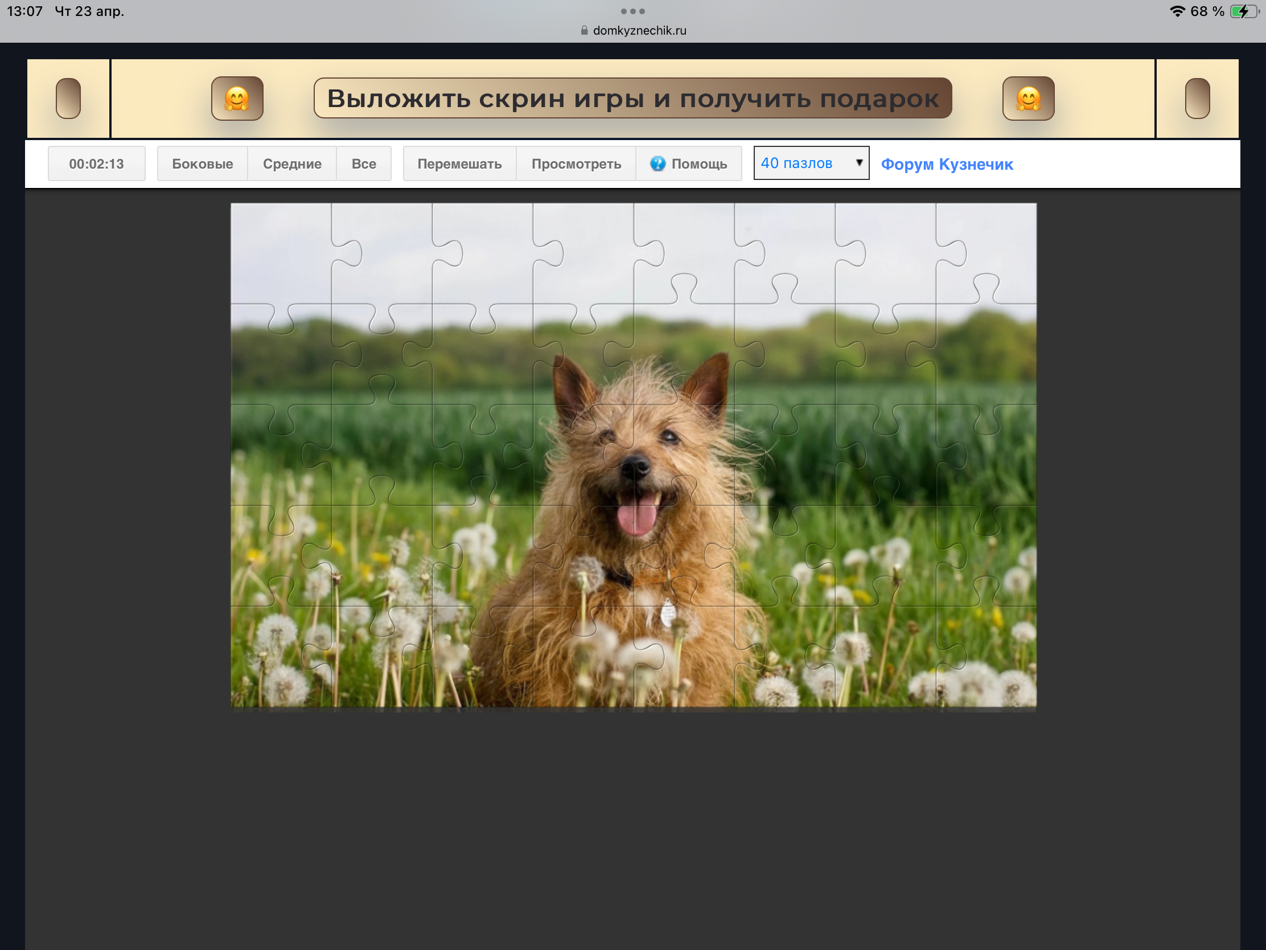Show only Боковые edge pieces

point(202,164)
